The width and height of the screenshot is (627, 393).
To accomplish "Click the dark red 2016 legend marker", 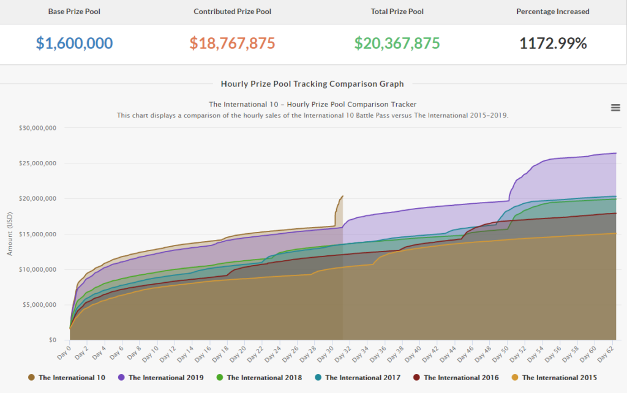I will 416,378.
